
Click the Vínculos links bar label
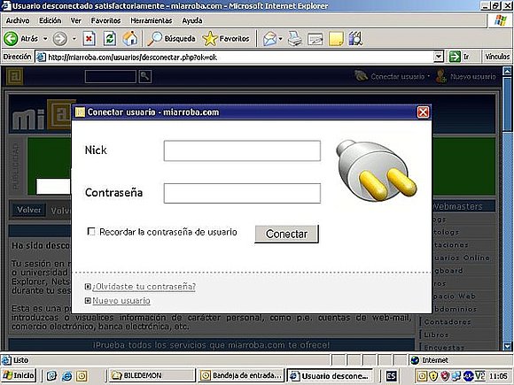(x=497, y=57)
